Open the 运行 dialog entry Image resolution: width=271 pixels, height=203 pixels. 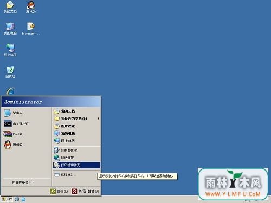76,175
